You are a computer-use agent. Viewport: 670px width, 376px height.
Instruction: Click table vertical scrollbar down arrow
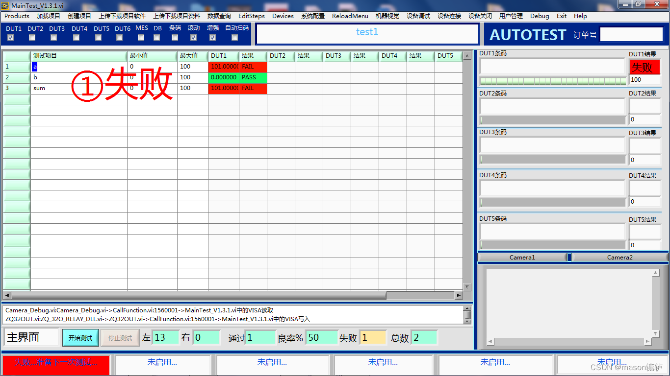[467, 287]
